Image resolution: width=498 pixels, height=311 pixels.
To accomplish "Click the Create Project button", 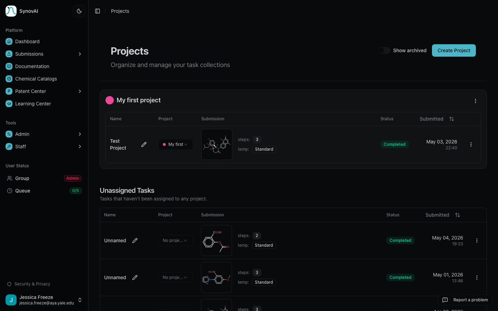I will pyautogui.click(x=454, y=50).
